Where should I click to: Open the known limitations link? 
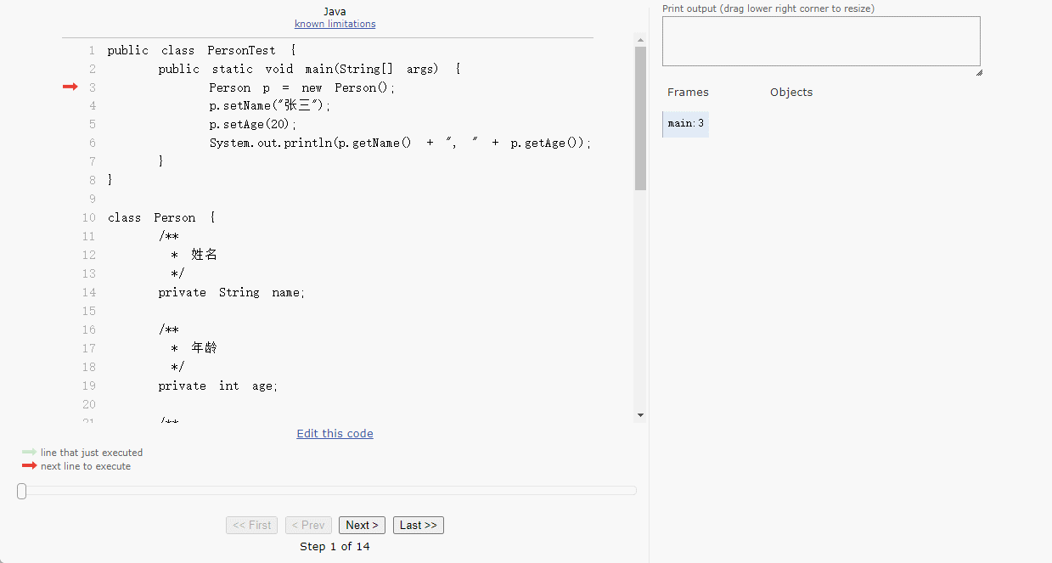[x=335, y=24]
